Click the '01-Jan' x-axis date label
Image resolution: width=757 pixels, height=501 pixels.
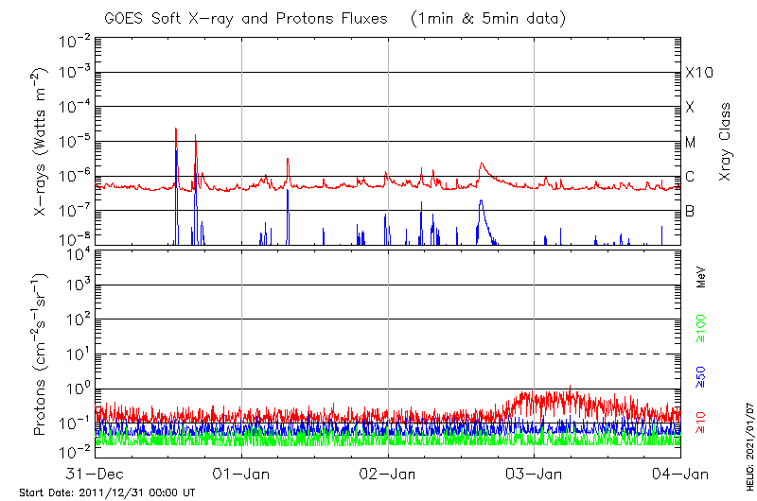241,474
